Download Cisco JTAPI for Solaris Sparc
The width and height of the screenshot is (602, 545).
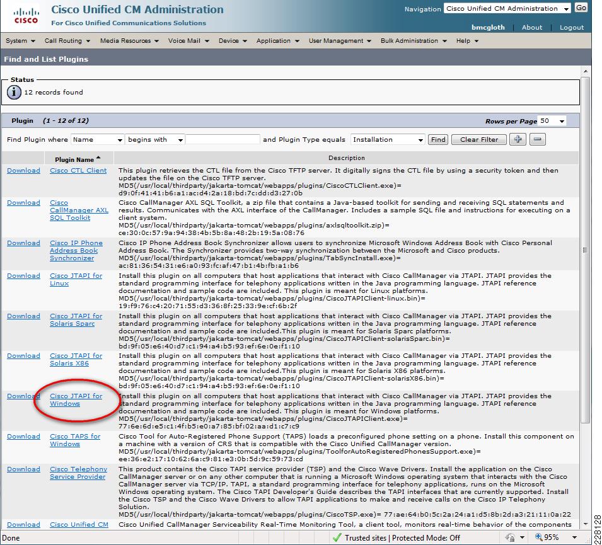[x=23, y=316]
